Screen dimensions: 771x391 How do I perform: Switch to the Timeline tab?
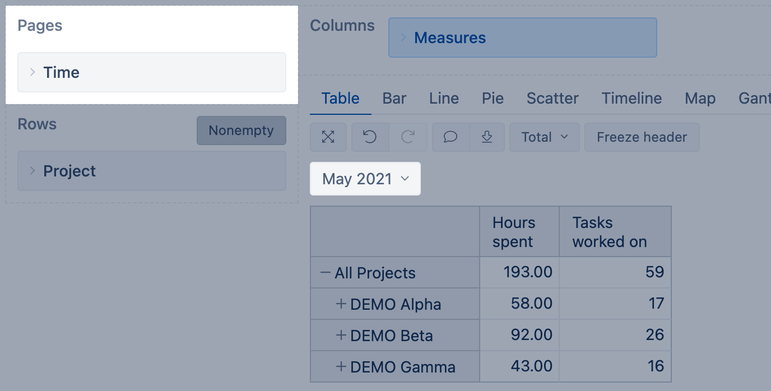pyautogui.click(x=631, y=99)
